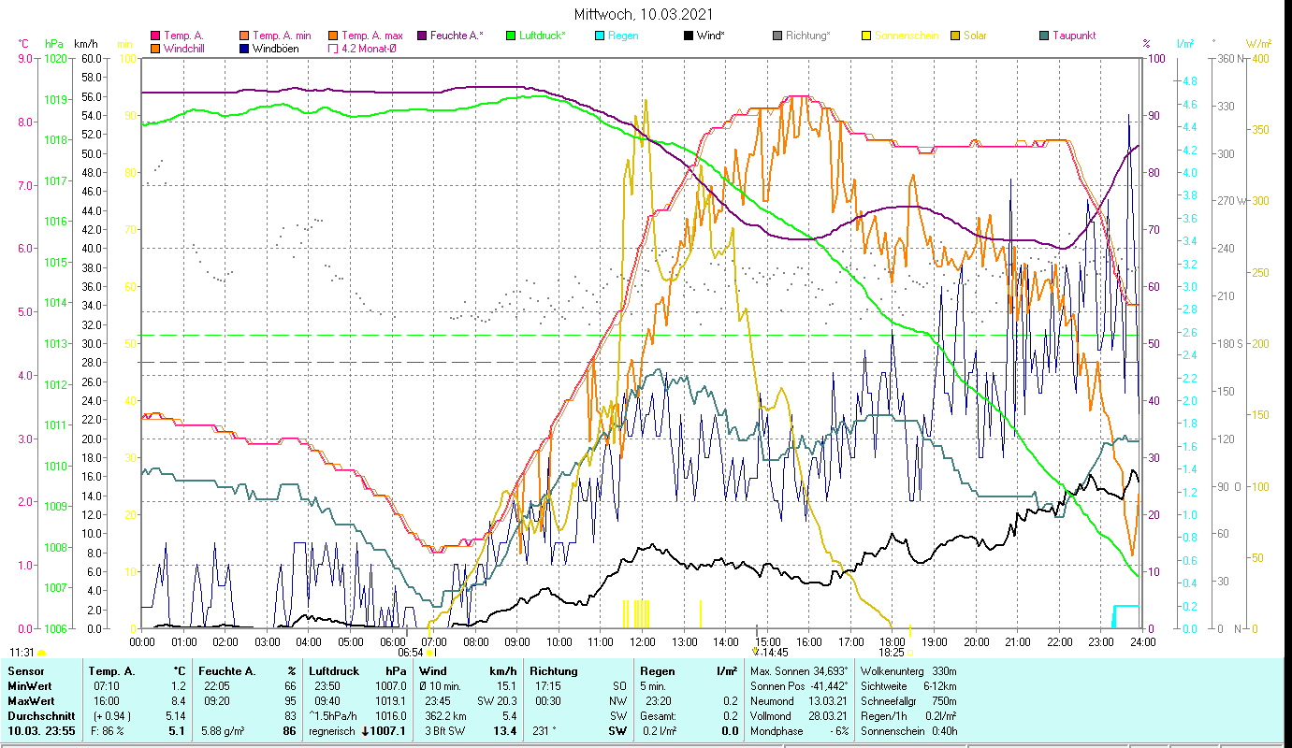This screenshot has width=1292, height=748.
Task: Click the purple Feuchte A. legend swatch
Action: (422, 36)
